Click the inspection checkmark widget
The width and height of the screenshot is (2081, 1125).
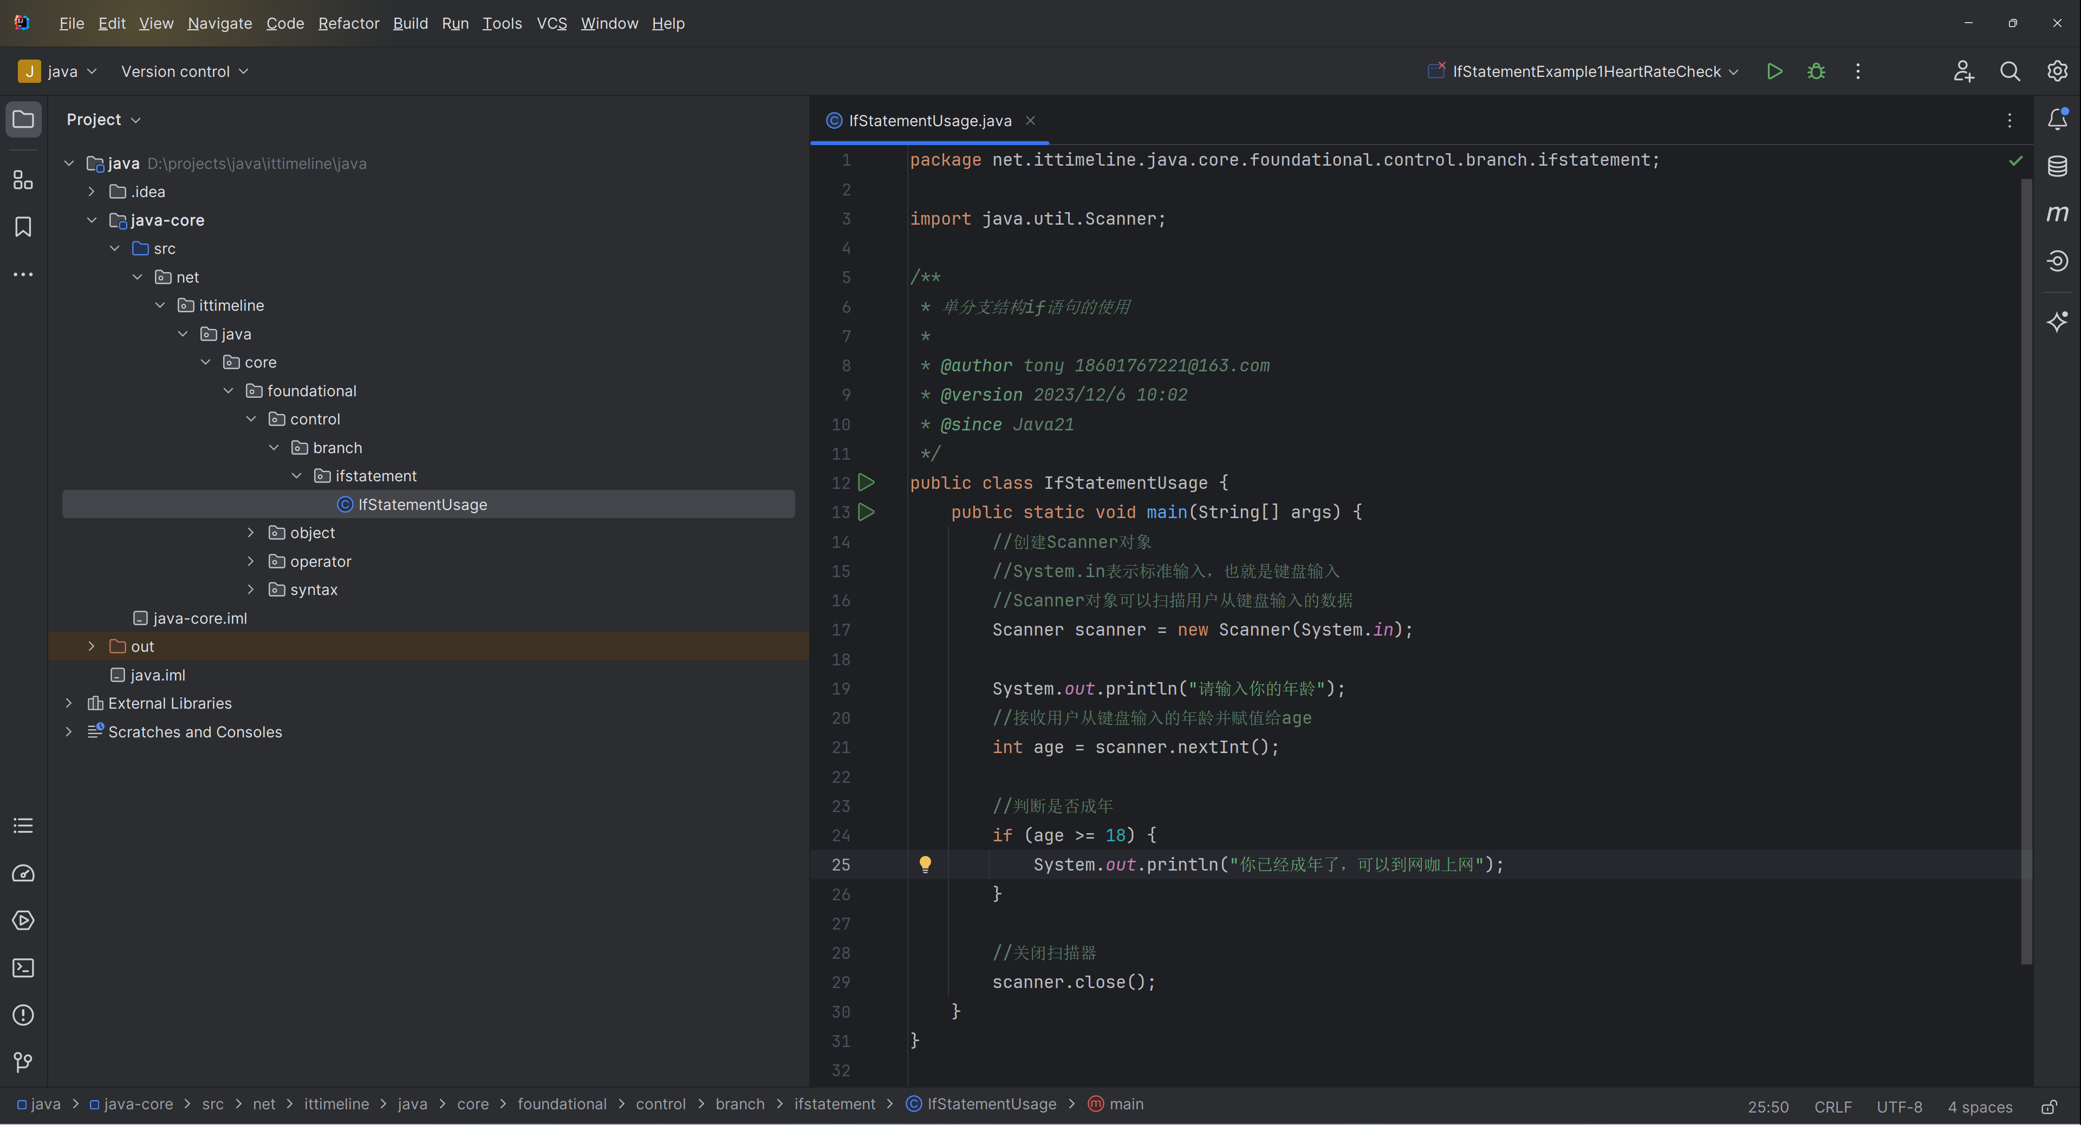pyautogui.click(x=2015, y=161)
